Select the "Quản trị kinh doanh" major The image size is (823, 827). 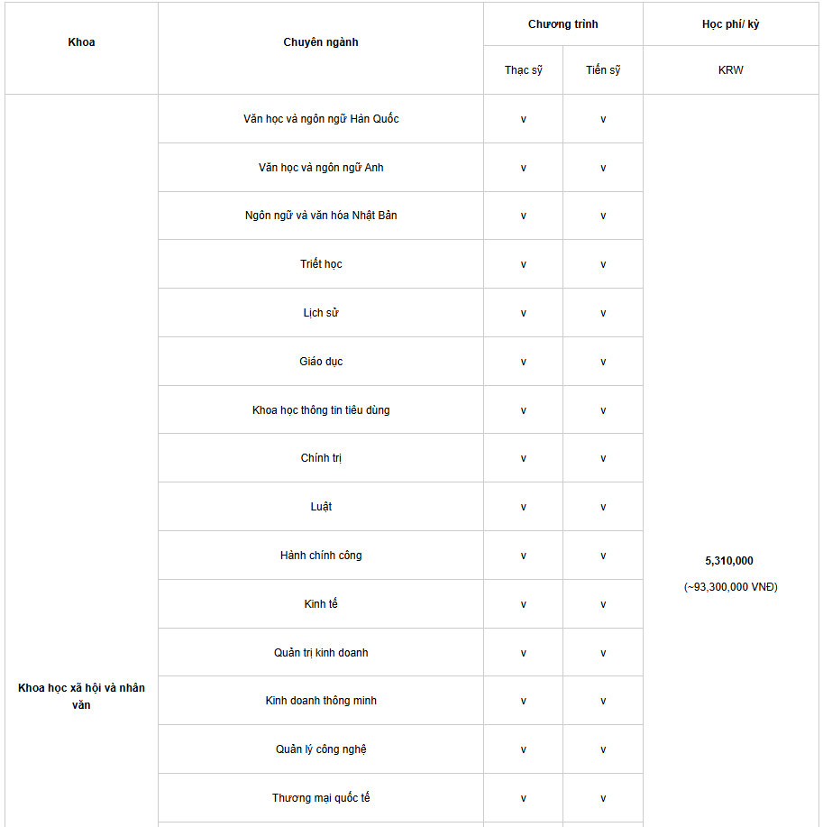click(x=321, y=653)
